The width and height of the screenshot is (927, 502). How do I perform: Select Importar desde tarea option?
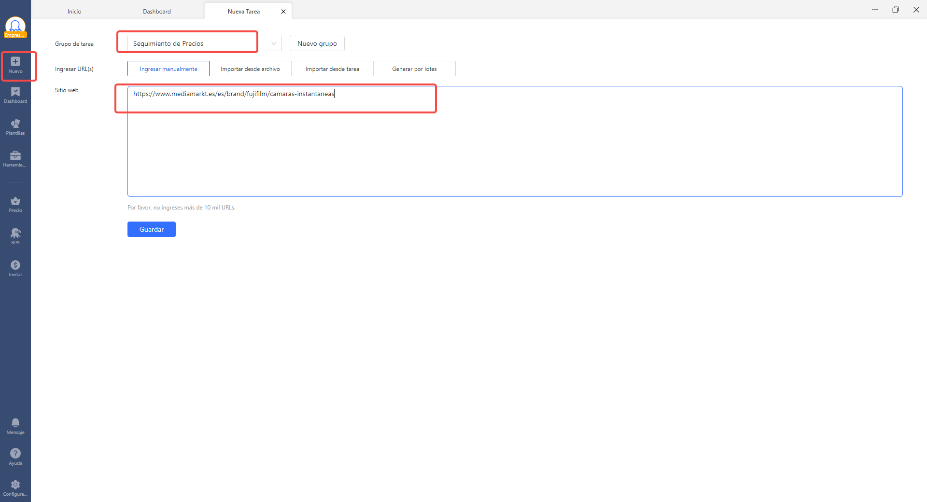[332, 69]
